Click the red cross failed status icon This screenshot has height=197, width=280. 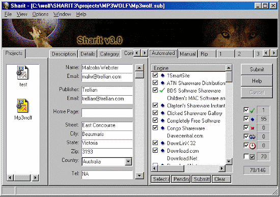253,128
